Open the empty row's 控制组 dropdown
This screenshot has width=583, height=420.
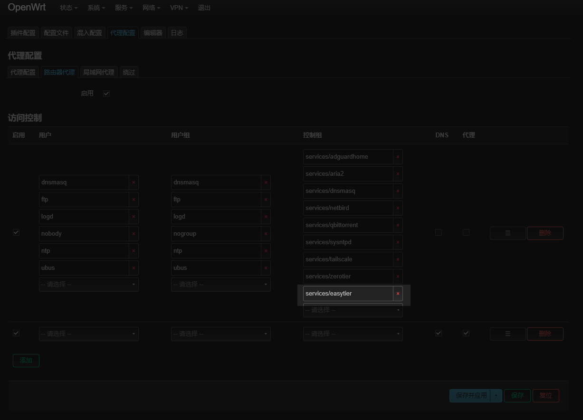(353, 334)
